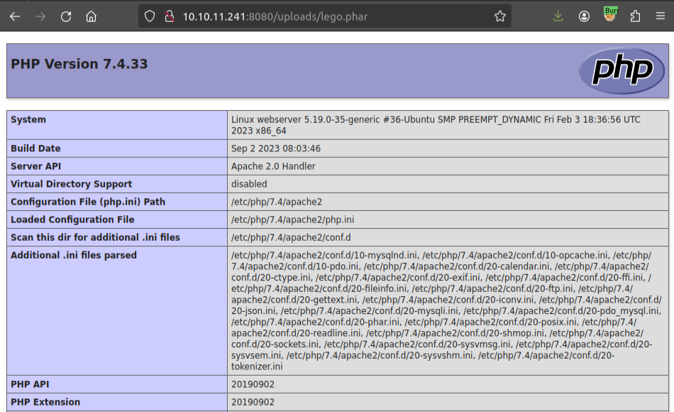
Task: Click the Virtual Directory Support disabled value
Action: tap(249, 184)
